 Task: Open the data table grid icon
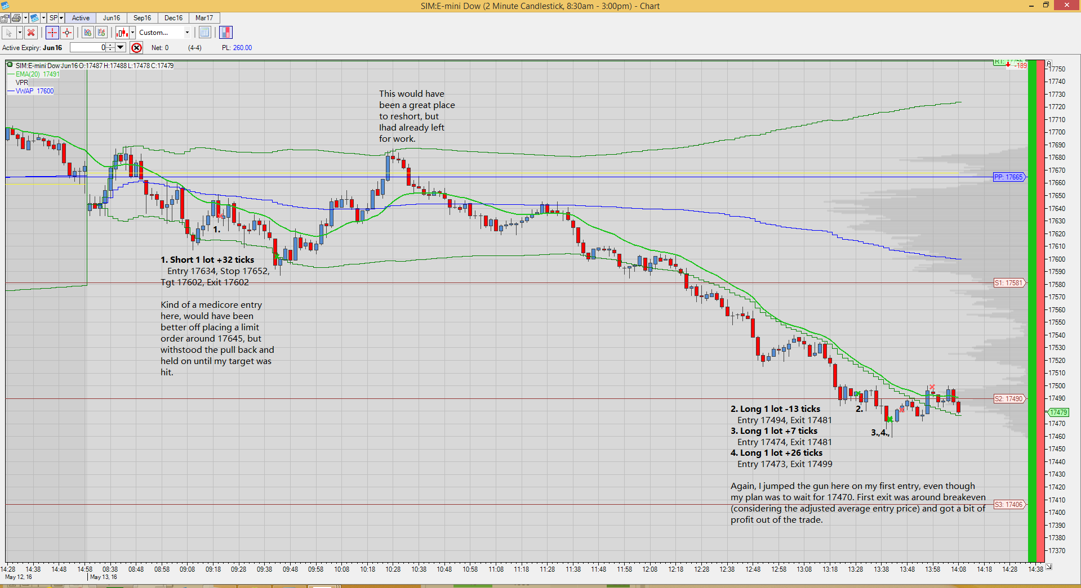[x=204, y=33]
